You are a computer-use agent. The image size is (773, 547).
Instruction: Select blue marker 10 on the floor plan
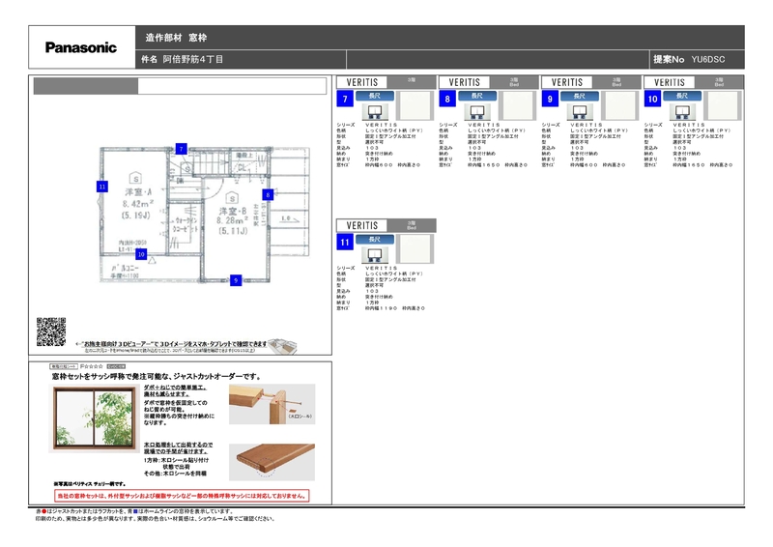coord(141,254)
